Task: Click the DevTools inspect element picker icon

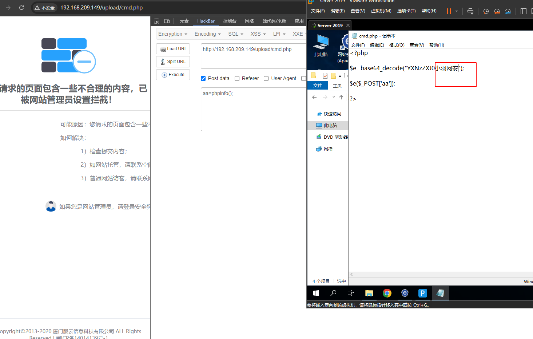Action: click(x=156, y=21)
